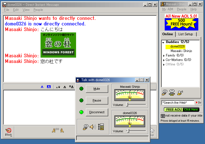Image resolution: width=205 pixels, height=144 pixels.
Task: Adjust dome0326 volume slider
Action: tap(128, 131)
